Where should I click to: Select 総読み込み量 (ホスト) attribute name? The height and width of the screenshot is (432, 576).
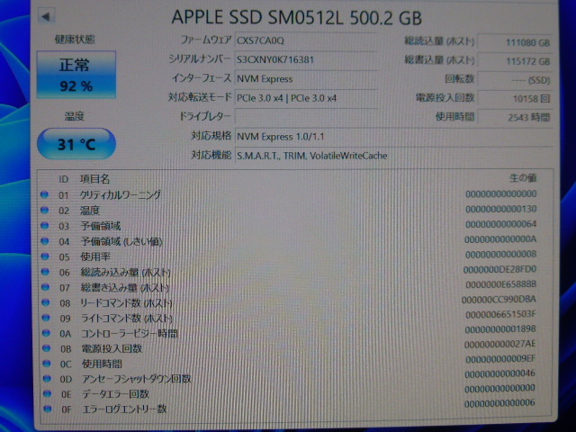point(126,273)
